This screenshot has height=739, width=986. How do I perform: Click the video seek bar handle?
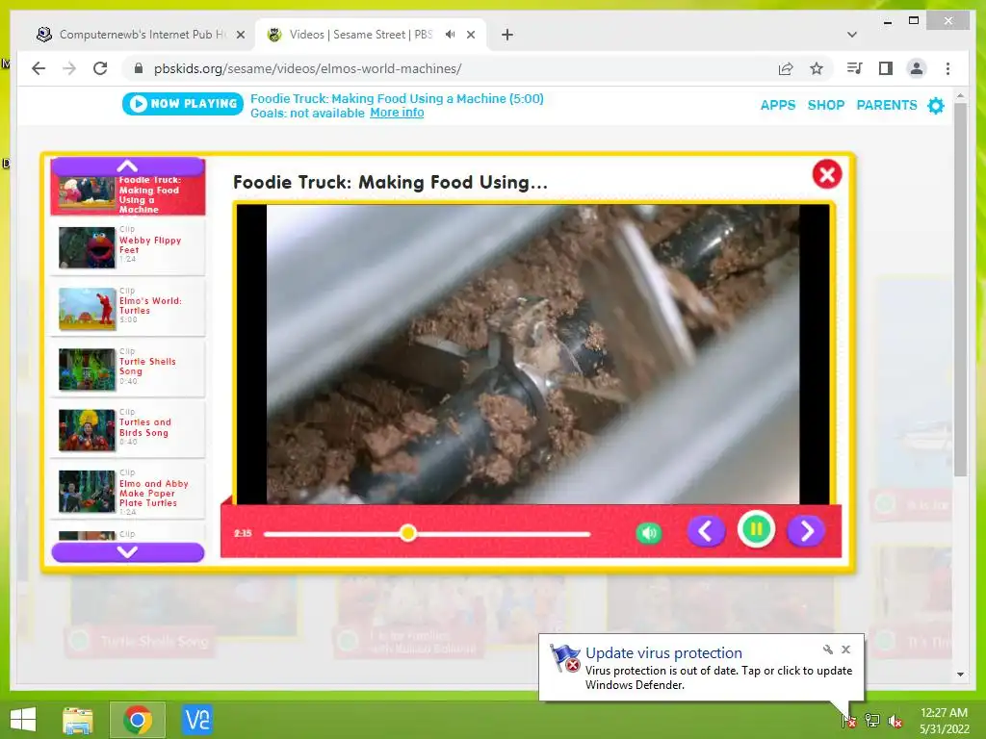[x=407, y=533]
